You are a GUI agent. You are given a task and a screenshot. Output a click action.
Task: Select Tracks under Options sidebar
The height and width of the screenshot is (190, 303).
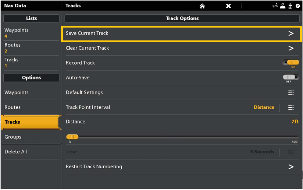(x=29, y=122)
